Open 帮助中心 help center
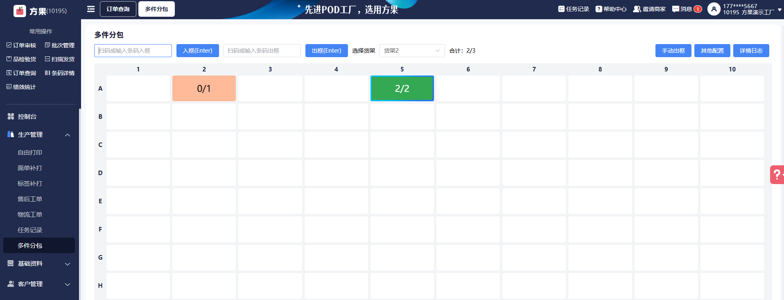This screenshot has width=784, height=300. [611, 9]
